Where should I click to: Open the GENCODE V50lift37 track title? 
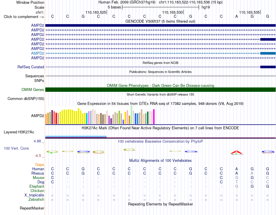[160, 21]
